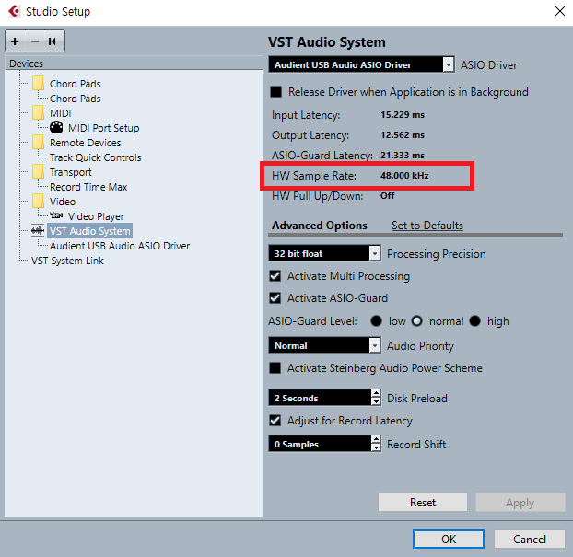Click the Transport folder icon
The image size is (573, 557).
[x=38, y=172]
